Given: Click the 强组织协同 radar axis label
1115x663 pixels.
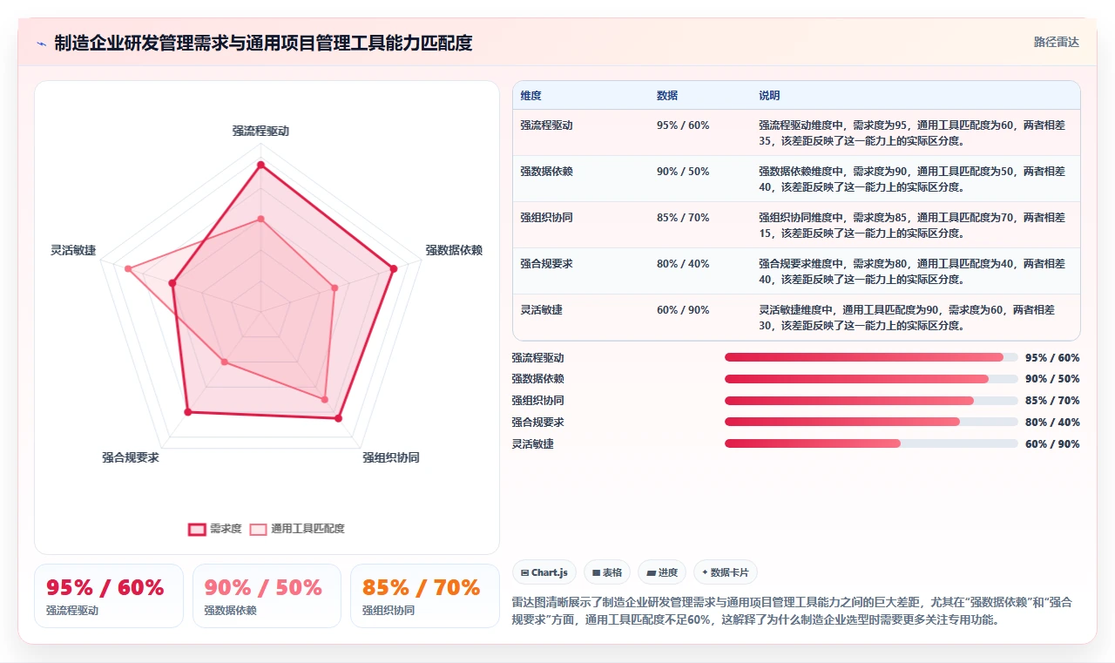Looking at the screenshot, I should tap(391, 457).
